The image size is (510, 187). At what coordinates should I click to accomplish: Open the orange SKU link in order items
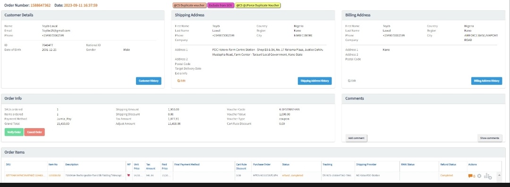(25, 175)
